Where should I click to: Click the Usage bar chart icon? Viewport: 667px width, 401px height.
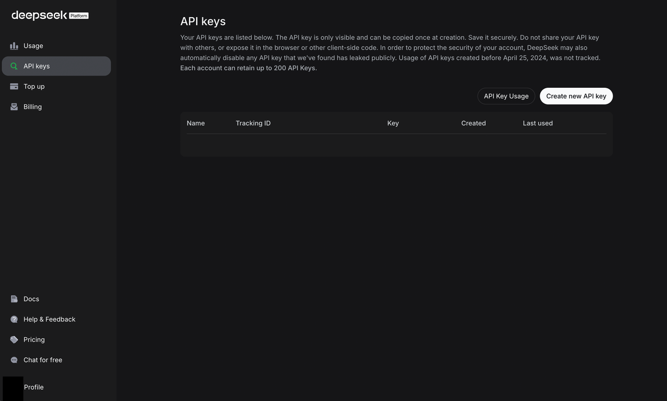click(x=14, y=46)
